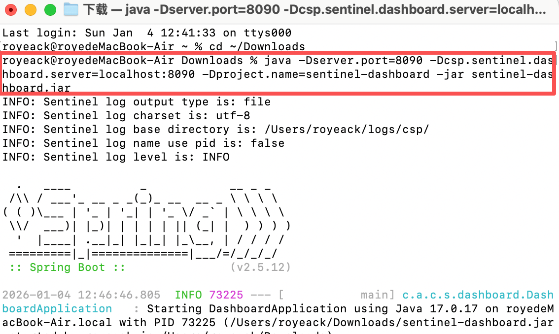The image size is (559, 334).
Task: Click the window title '下载 — java -Dserver.port=8090'
Action: [315, 10]
